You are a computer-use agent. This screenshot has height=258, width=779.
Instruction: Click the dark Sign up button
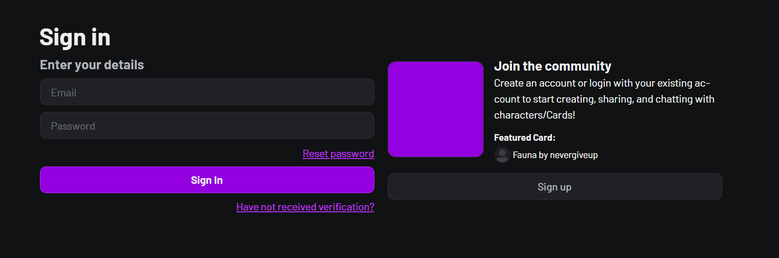(555, 187)
